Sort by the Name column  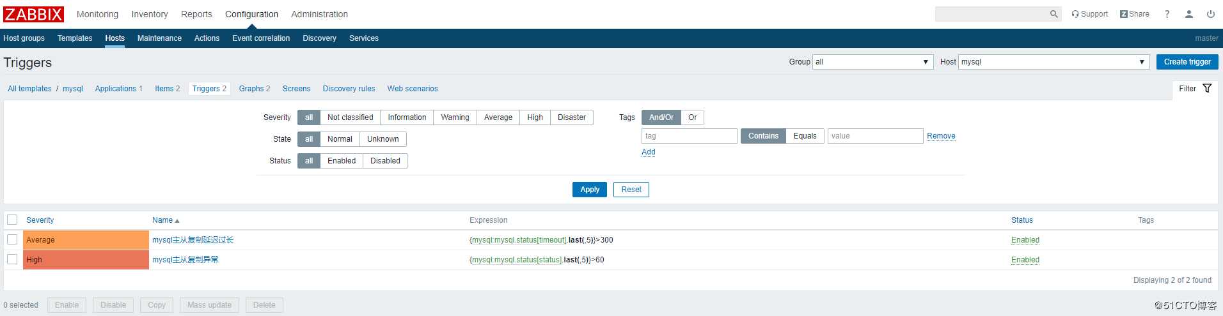click(166, 220)
